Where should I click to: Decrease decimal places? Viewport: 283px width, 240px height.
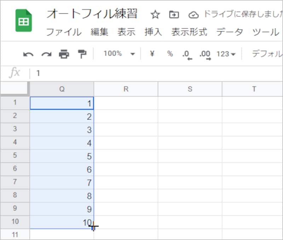click(x=185, y=53)
